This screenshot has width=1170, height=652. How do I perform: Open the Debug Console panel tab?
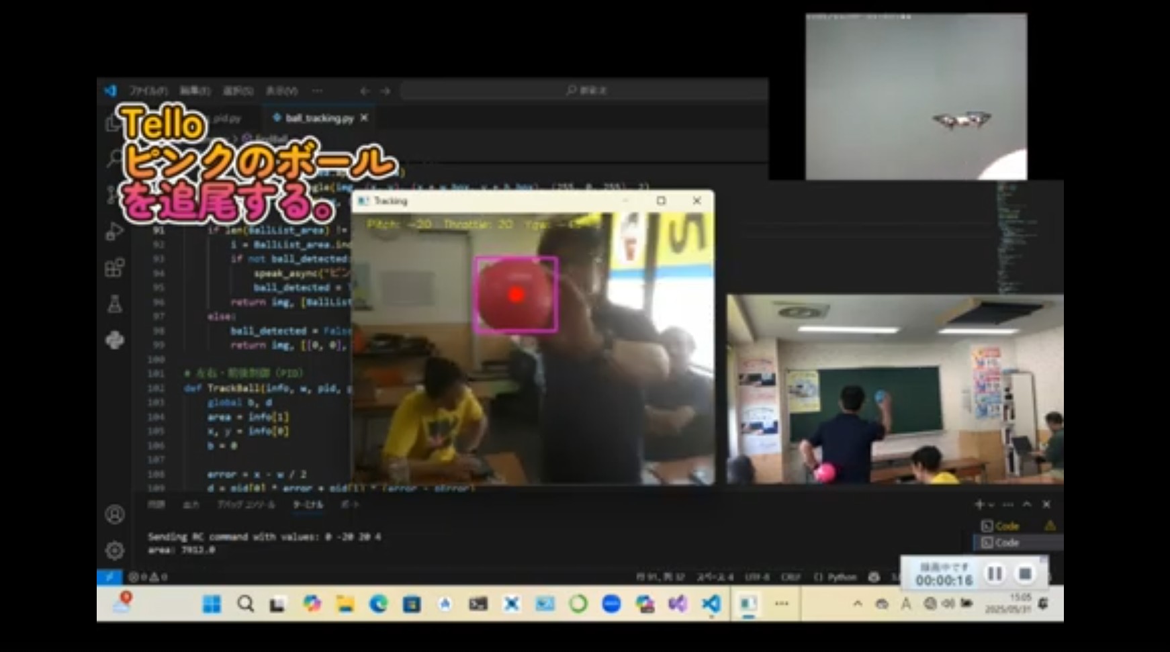246,504
